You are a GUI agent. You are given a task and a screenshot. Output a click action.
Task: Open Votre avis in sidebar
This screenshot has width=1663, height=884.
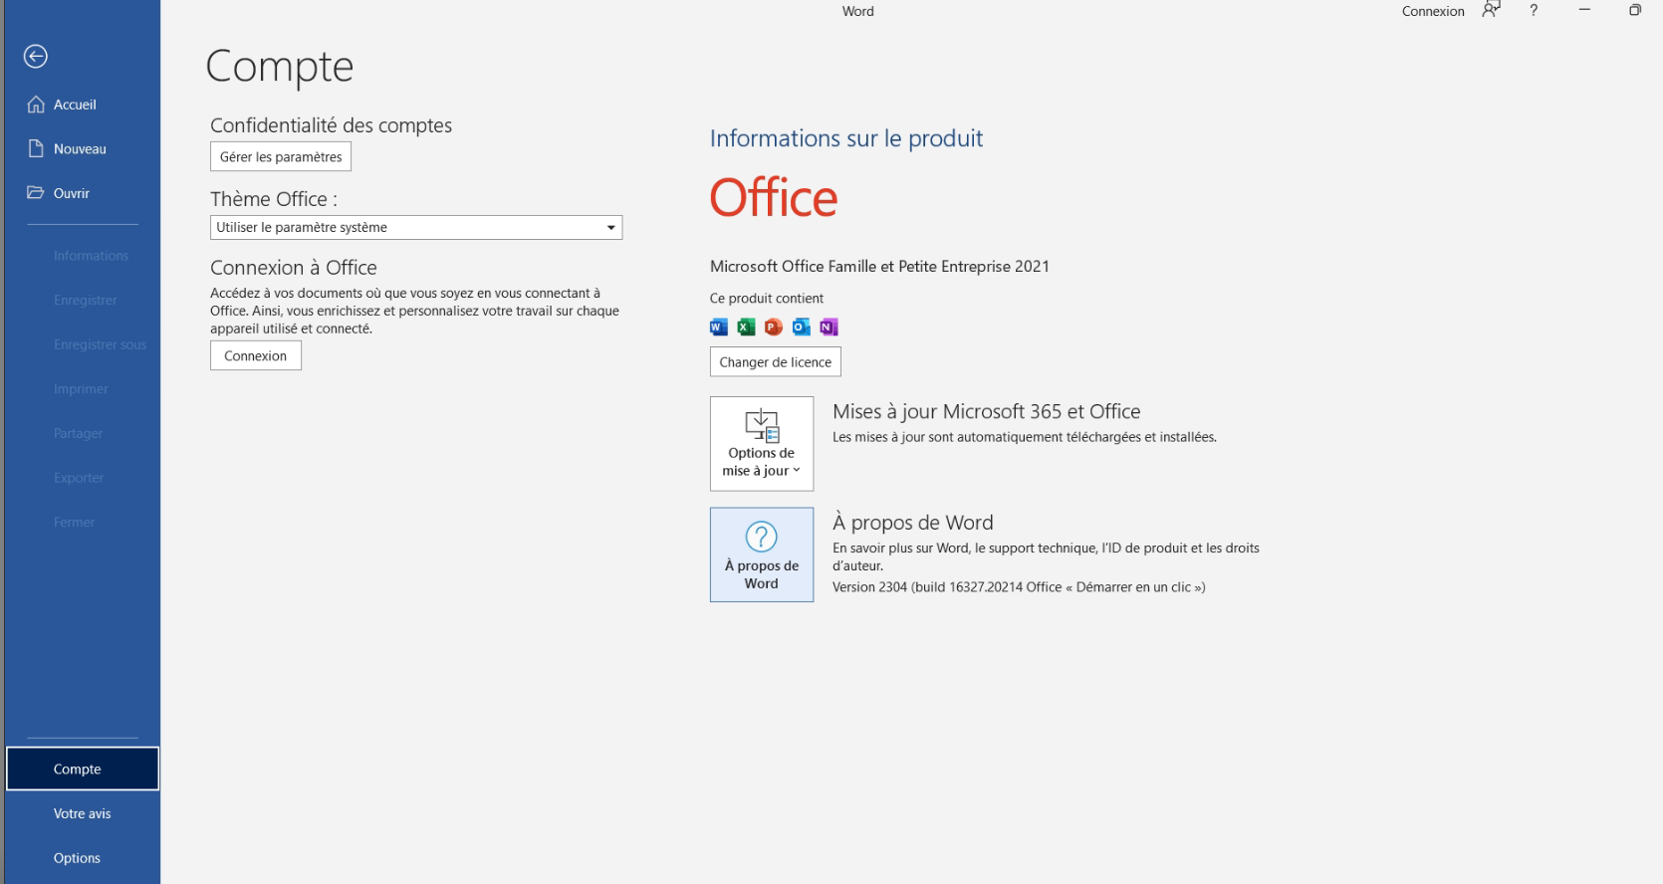click(x=82, y=813)
